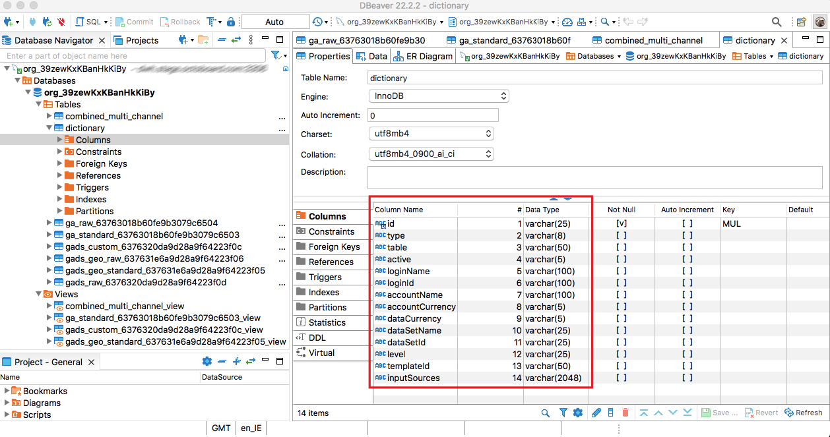Expand the Constraints node in navigator tree
830x437 pixels.
(60, 152)
